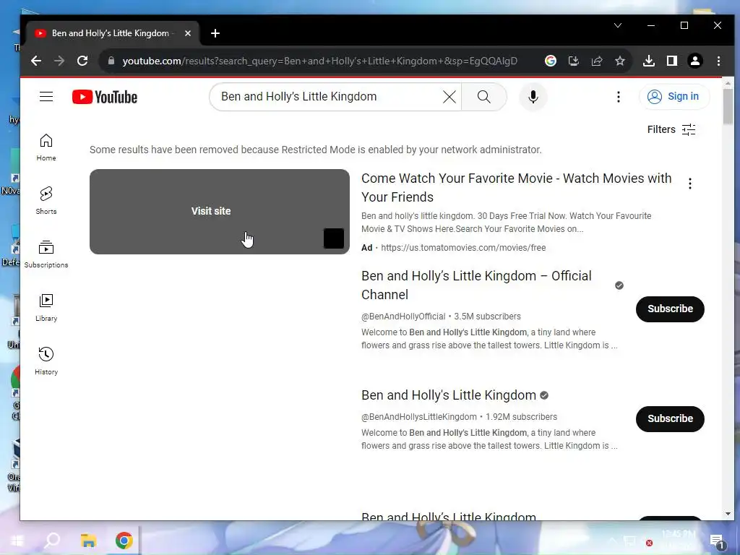Open the 1.92M subscribers Ben and Holly's channel
The height and width of the screenshot is (555, 740).
pos(449,395)
